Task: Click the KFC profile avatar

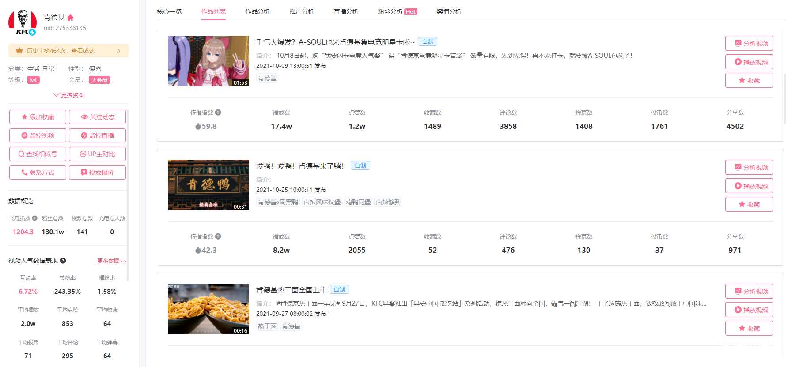Action: [22, 22]
